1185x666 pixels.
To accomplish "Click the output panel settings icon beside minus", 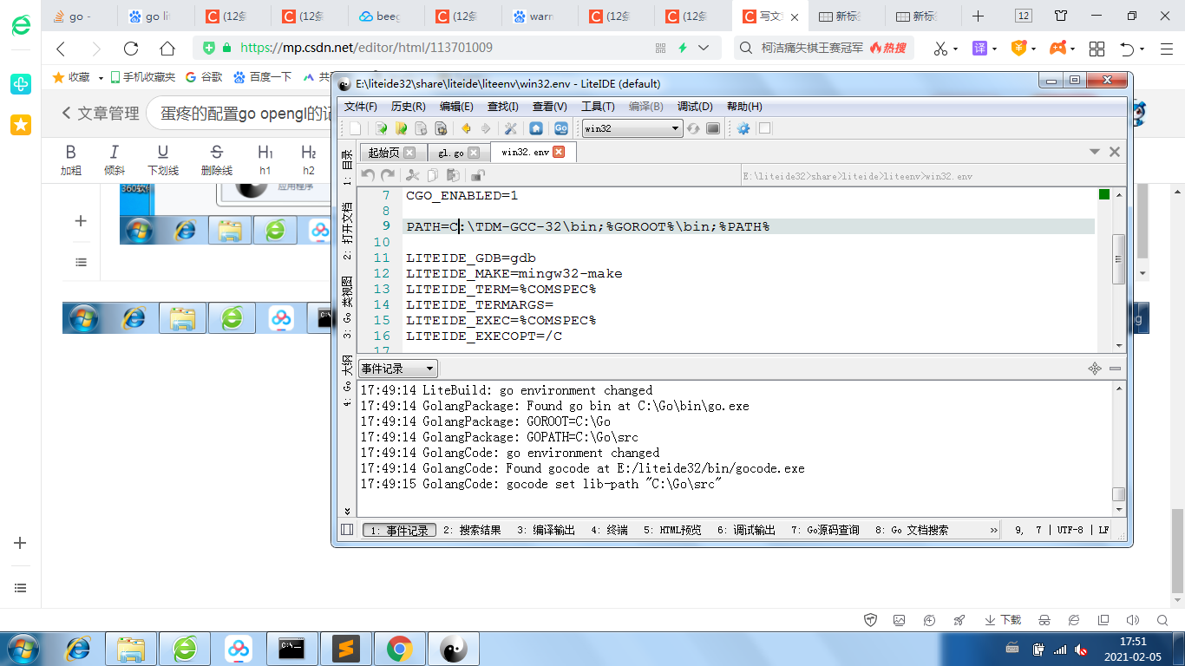I will [1095, 369].
